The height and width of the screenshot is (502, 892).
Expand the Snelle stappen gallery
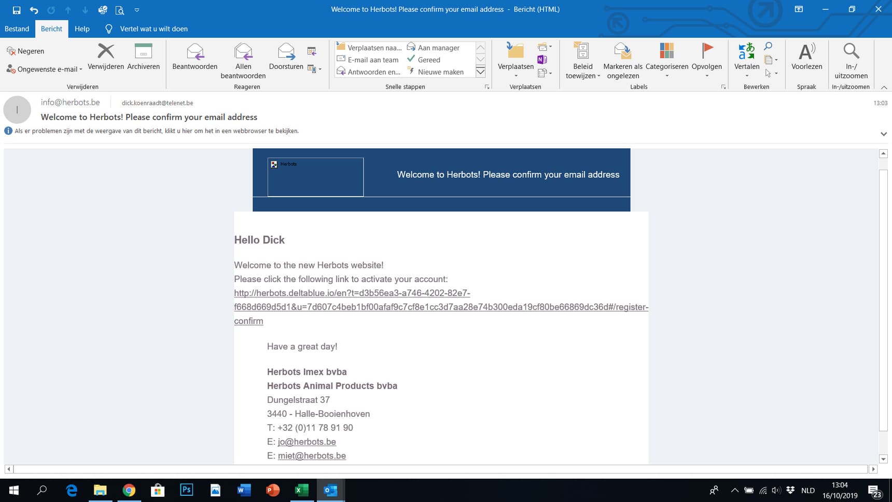481,72
